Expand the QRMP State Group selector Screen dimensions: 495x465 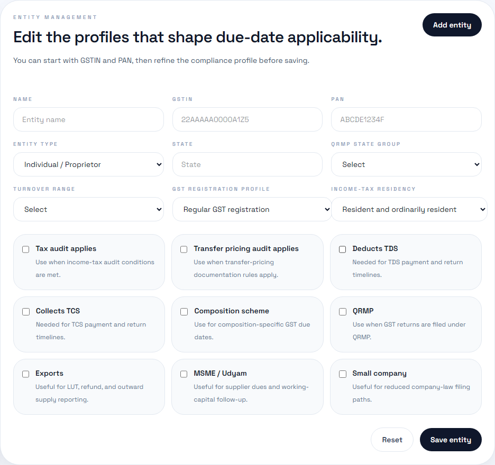(x=406, y=164)
